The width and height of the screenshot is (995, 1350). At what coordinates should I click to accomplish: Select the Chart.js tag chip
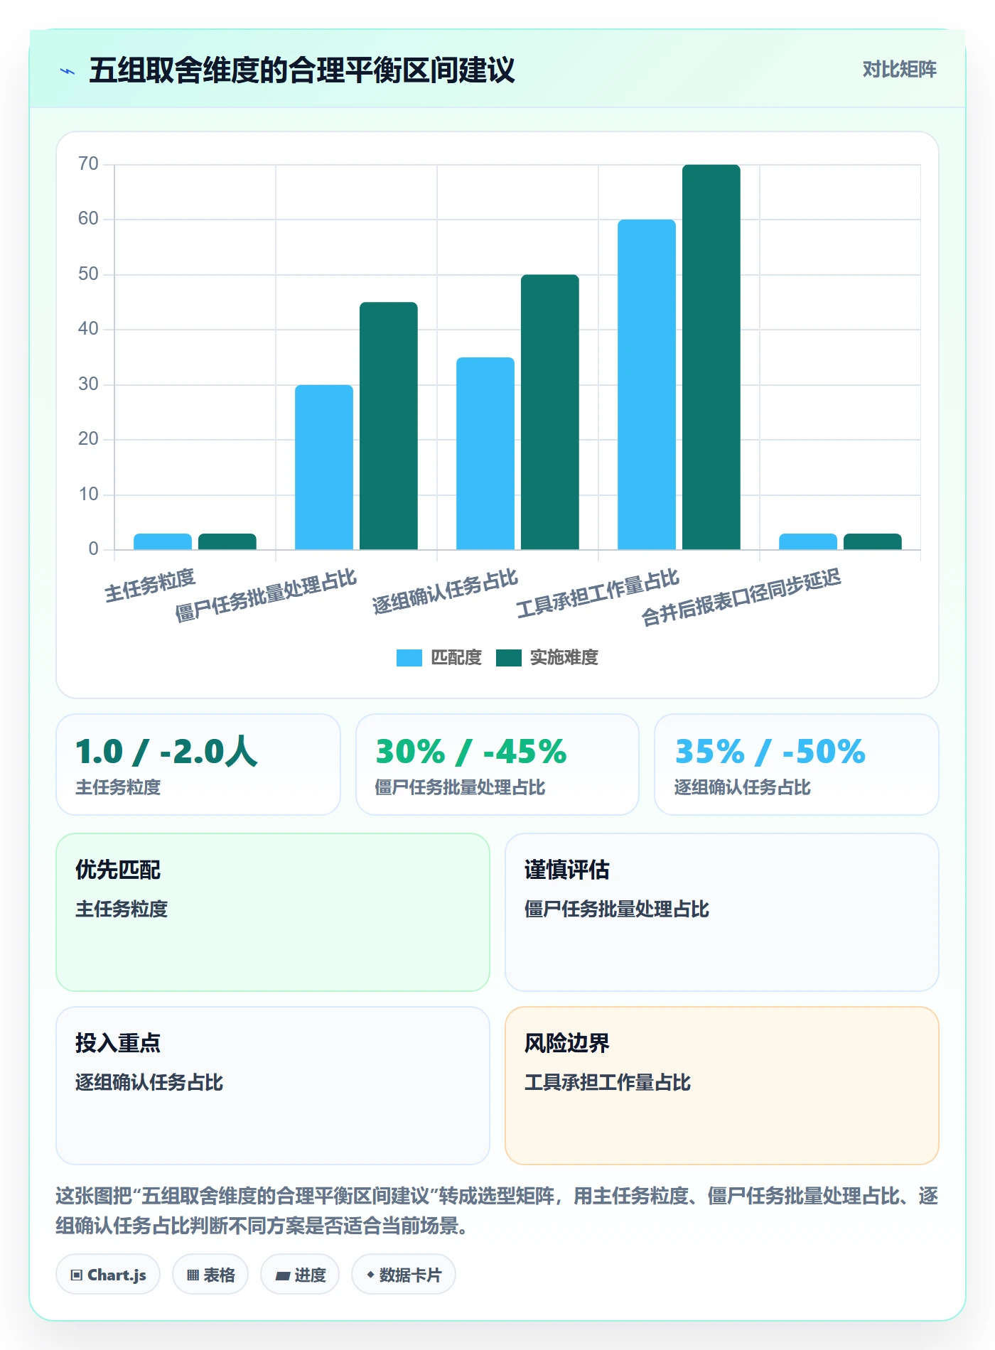108,1275
